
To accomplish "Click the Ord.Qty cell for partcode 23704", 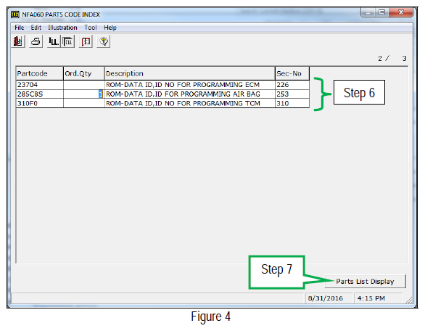I will 83,85.
